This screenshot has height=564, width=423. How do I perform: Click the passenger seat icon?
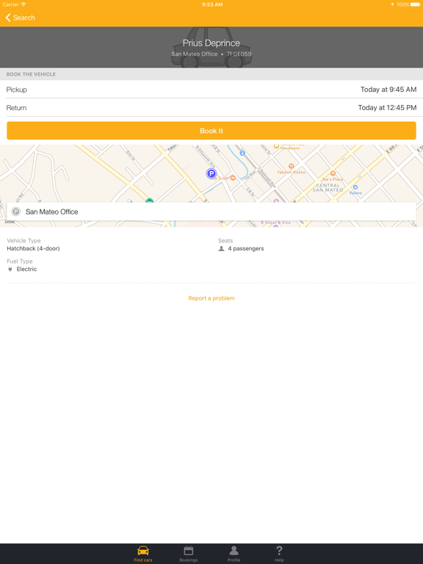221,248
